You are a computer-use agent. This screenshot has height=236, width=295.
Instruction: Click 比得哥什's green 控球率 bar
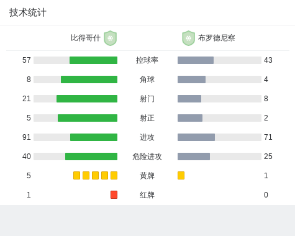click(x=93, y=60)
